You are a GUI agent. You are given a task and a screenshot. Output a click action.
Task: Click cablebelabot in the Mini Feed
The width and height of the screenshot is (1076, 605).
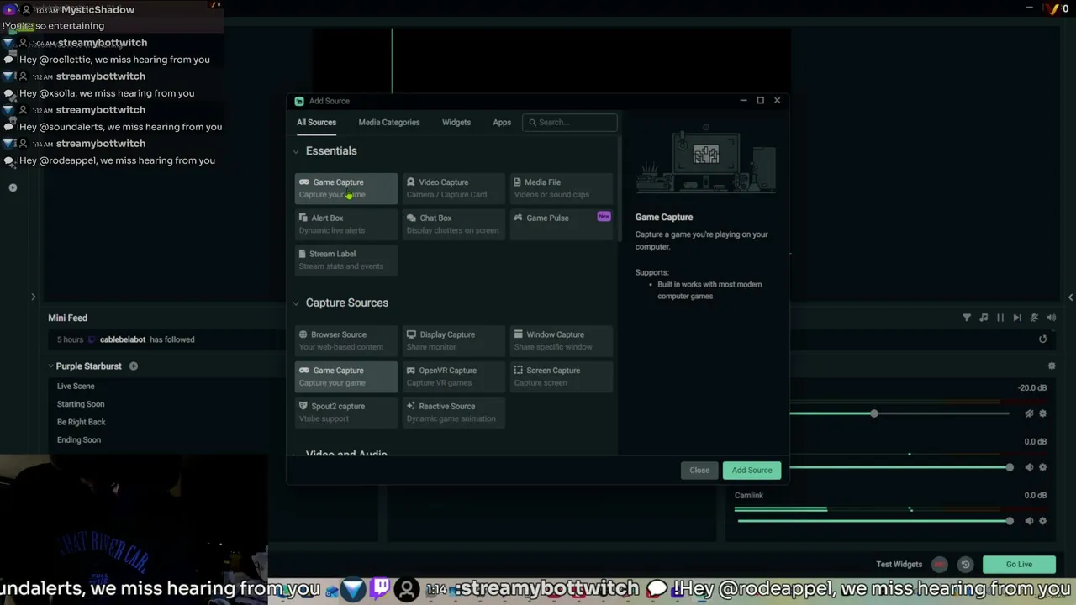pyautogui.click(x=123, y=339)
